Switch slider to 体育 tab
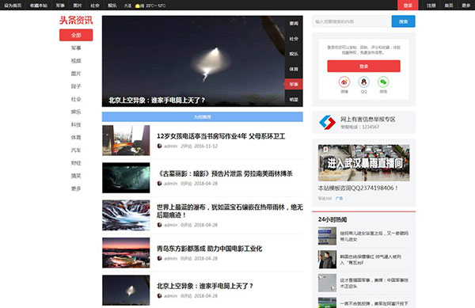This screenshot has height=308, width=475. [x=294, y=69]
